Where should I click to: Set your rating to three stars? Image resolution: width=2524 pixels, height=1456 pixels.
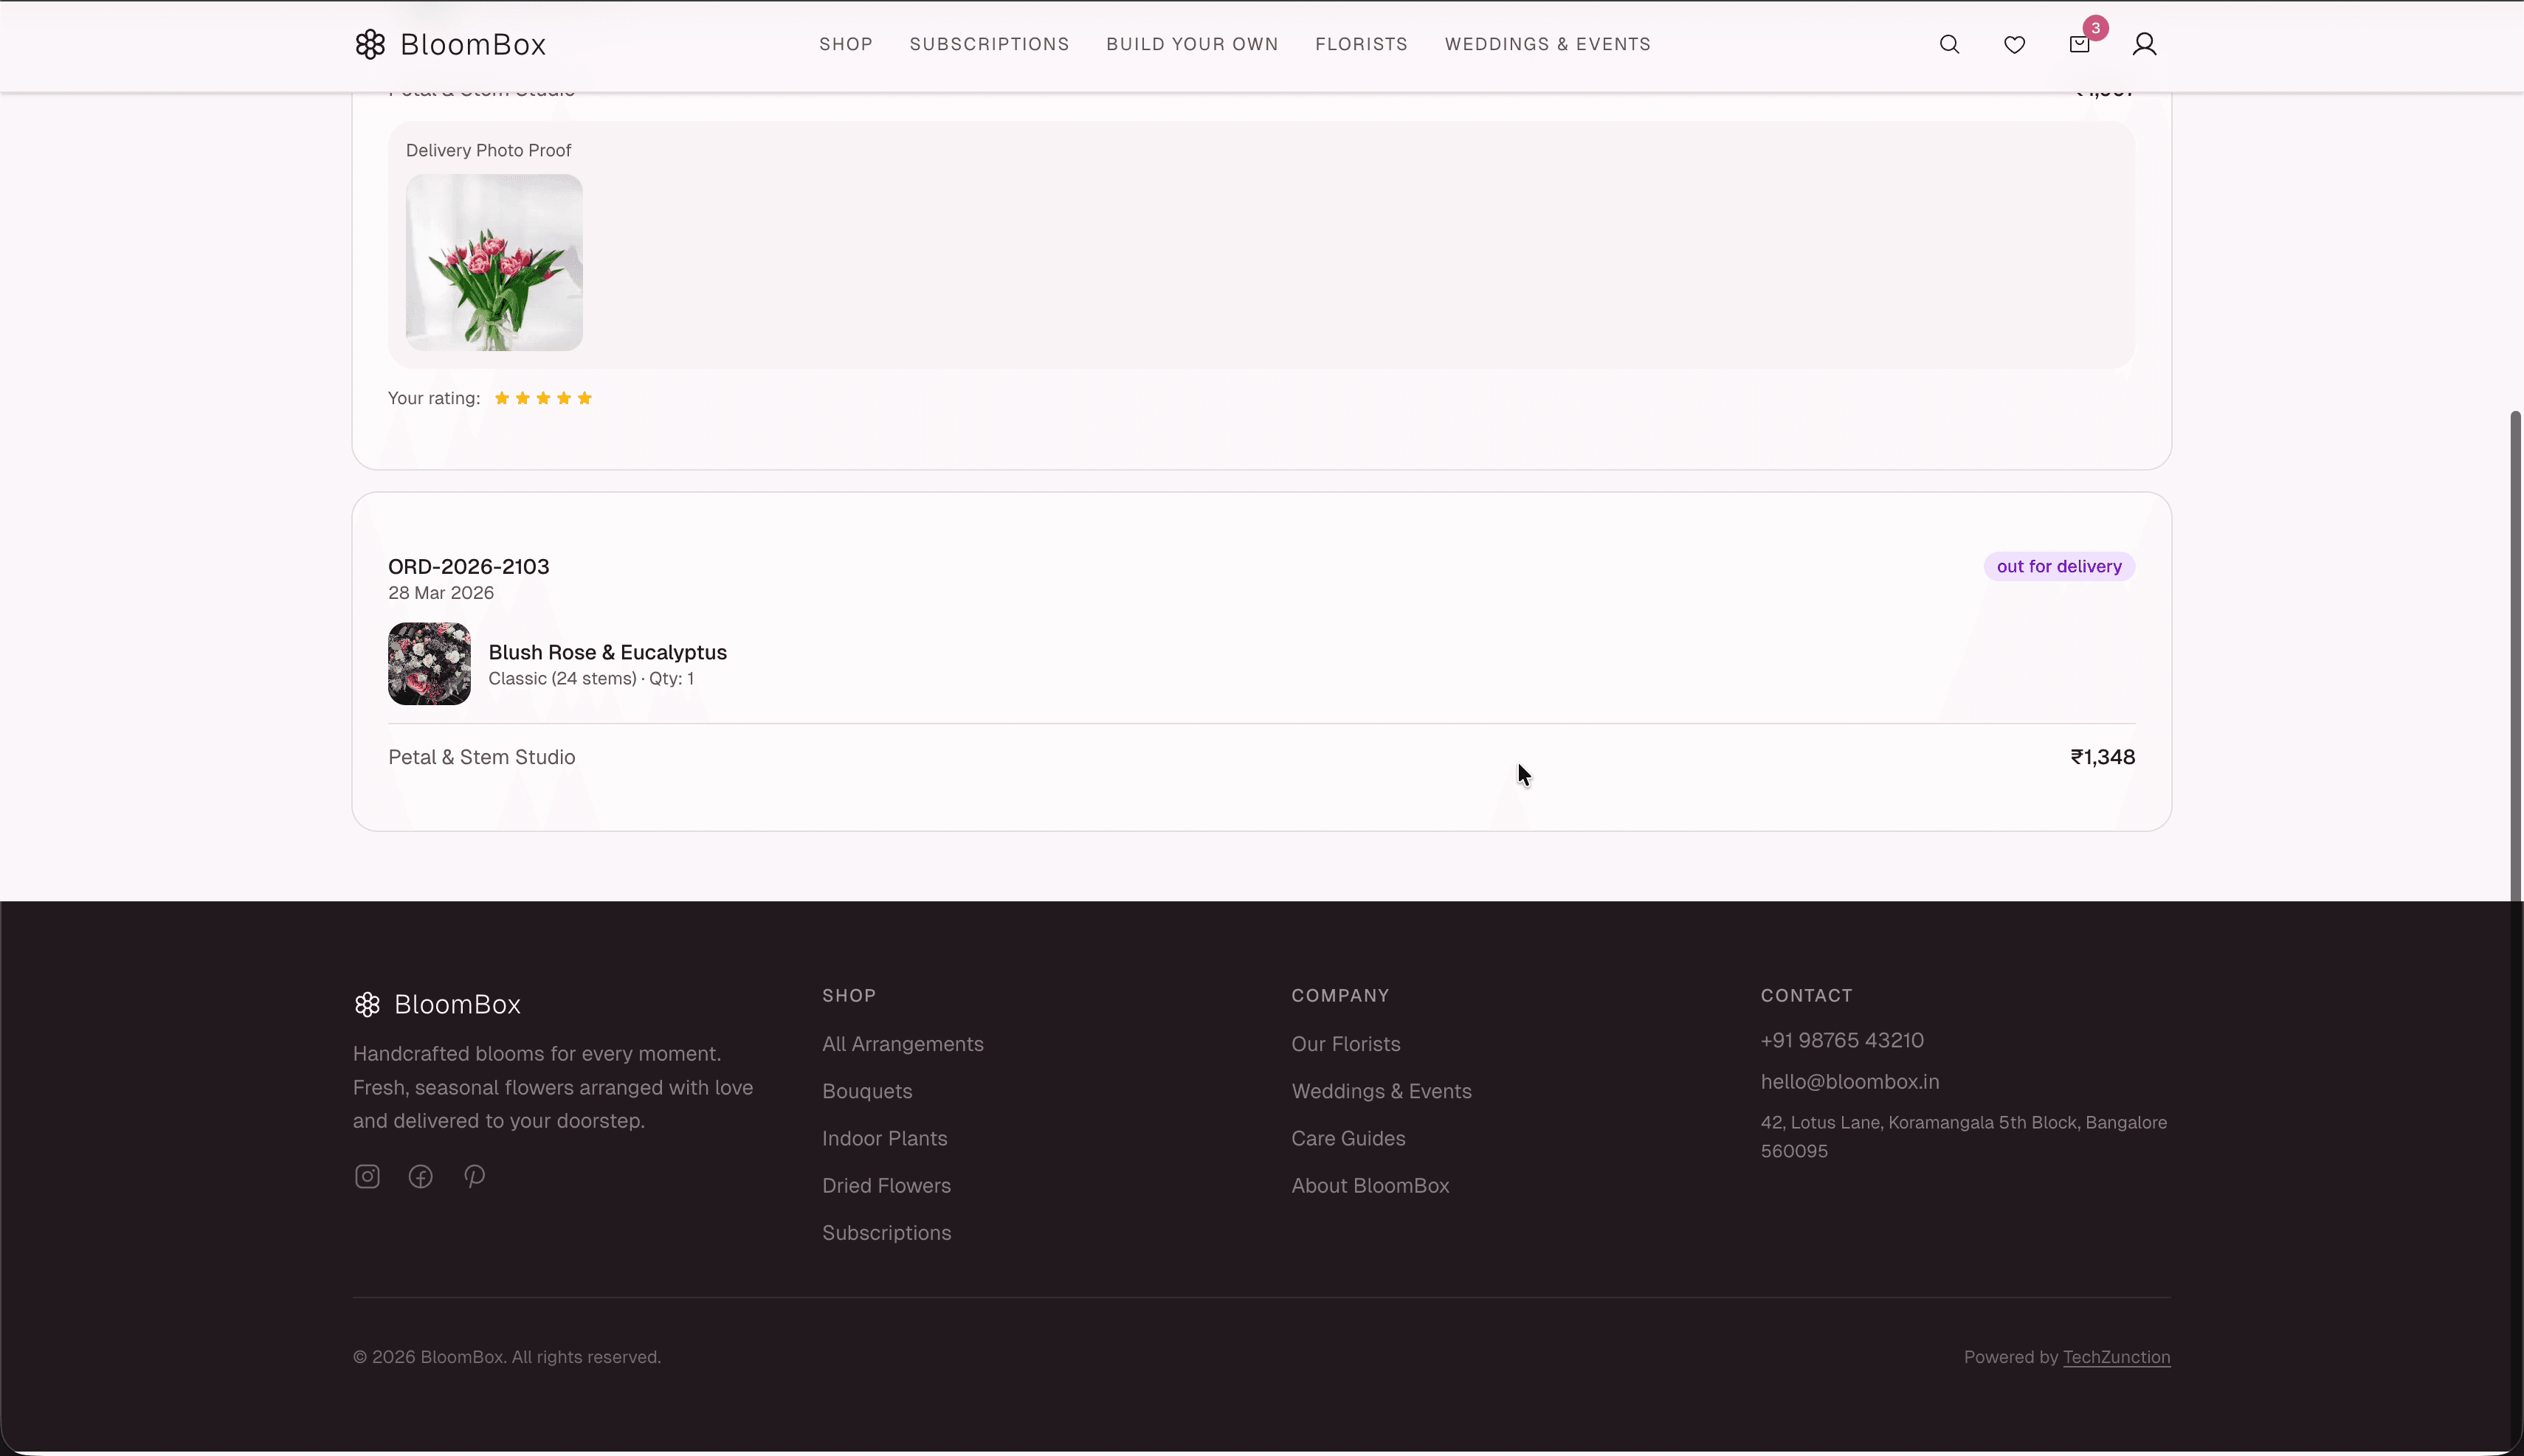(543, 397)
